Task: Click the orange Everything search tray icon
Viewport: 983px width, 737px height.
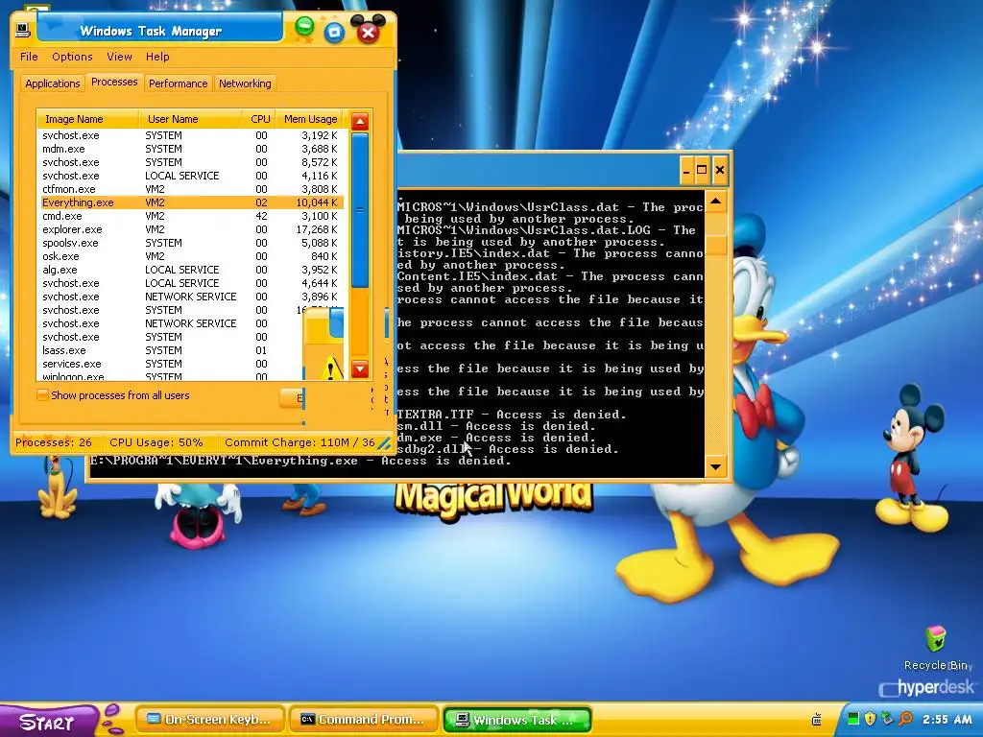Action: (x=905, y=718)
